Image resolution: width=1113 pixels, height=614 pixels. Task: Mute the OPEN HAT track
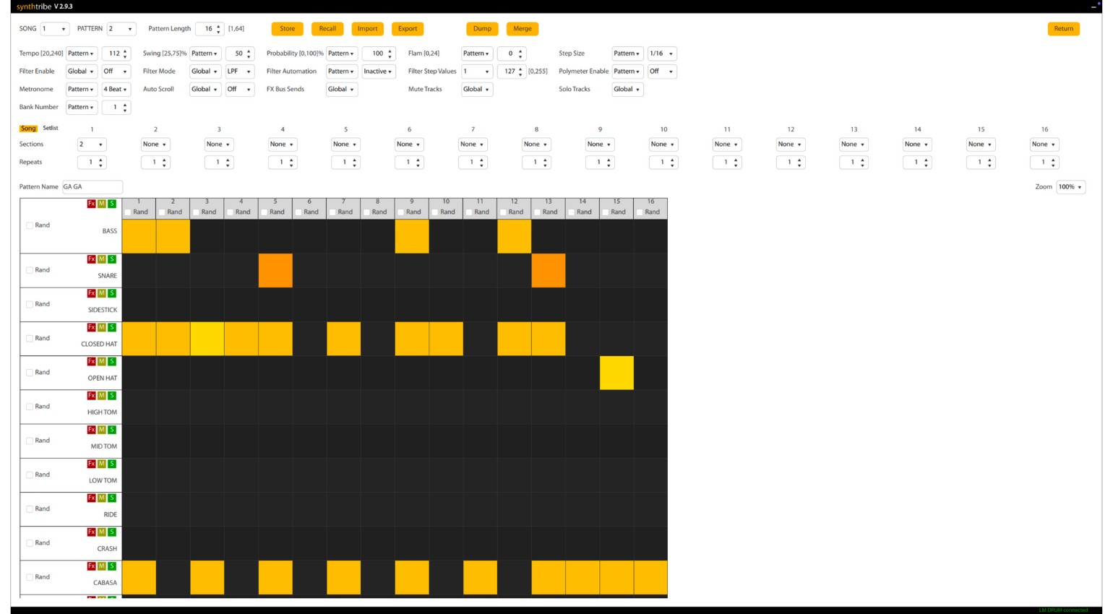pyautogui.click(x=100, y=361)
